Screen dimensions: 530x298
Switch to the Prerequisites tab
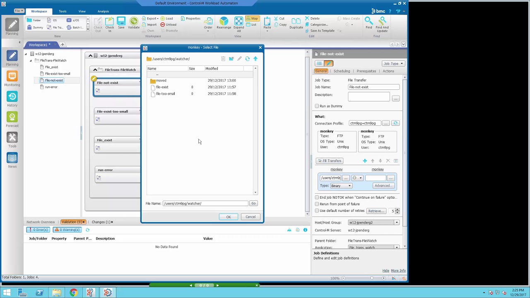tap(366, 71)
